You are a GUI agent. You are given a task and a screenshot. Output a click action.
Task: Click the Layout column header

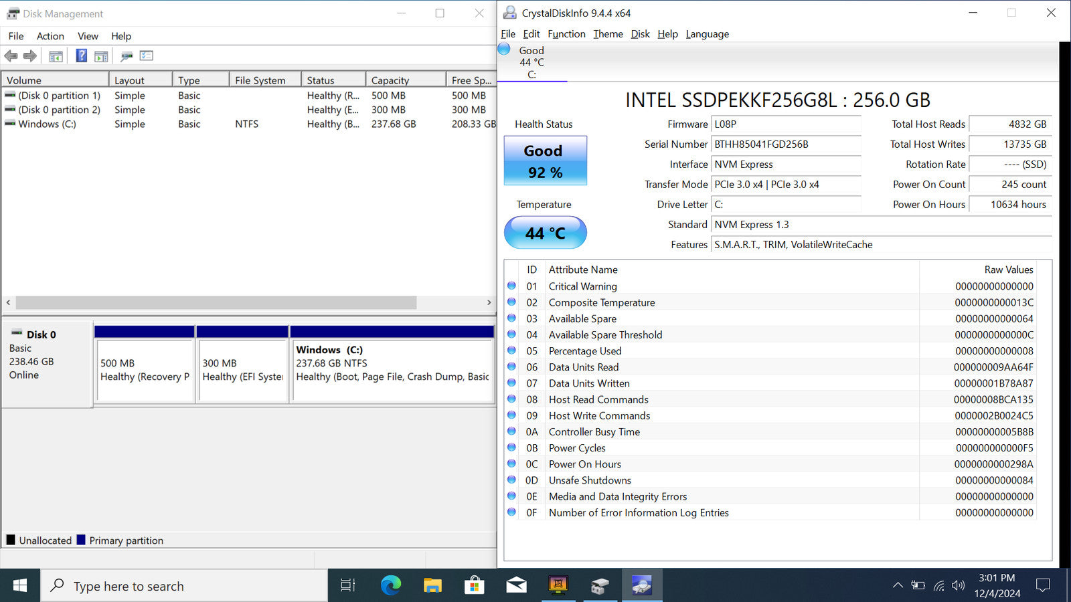point(141,80)
